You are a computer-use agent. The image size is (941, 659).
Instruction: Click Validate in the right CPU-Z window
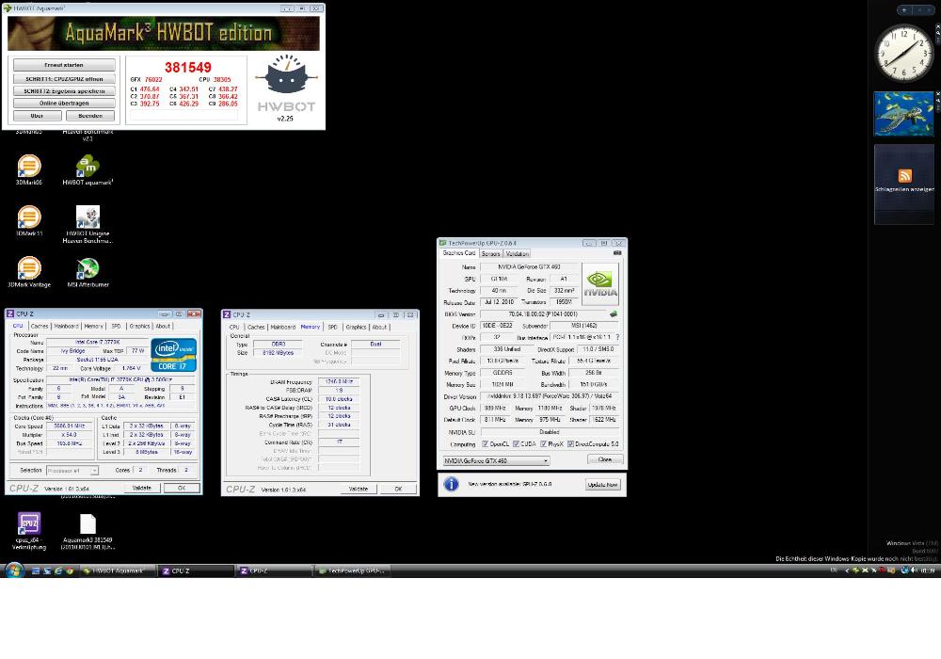pyautogui.click(x=359, y=490)
